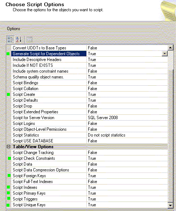Click True value for Script Indexes

tap(92, 187)
